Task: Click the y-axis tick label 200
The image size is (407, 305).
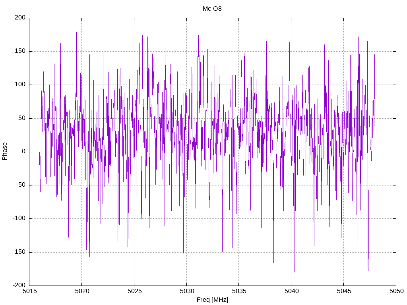Action: coord(20,17)
